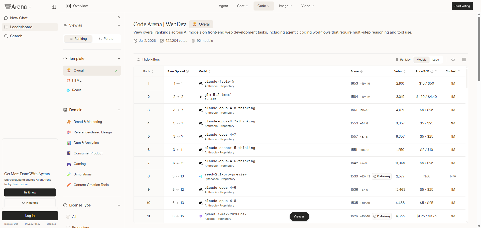Select the HTML template icon

click(68, 80)
